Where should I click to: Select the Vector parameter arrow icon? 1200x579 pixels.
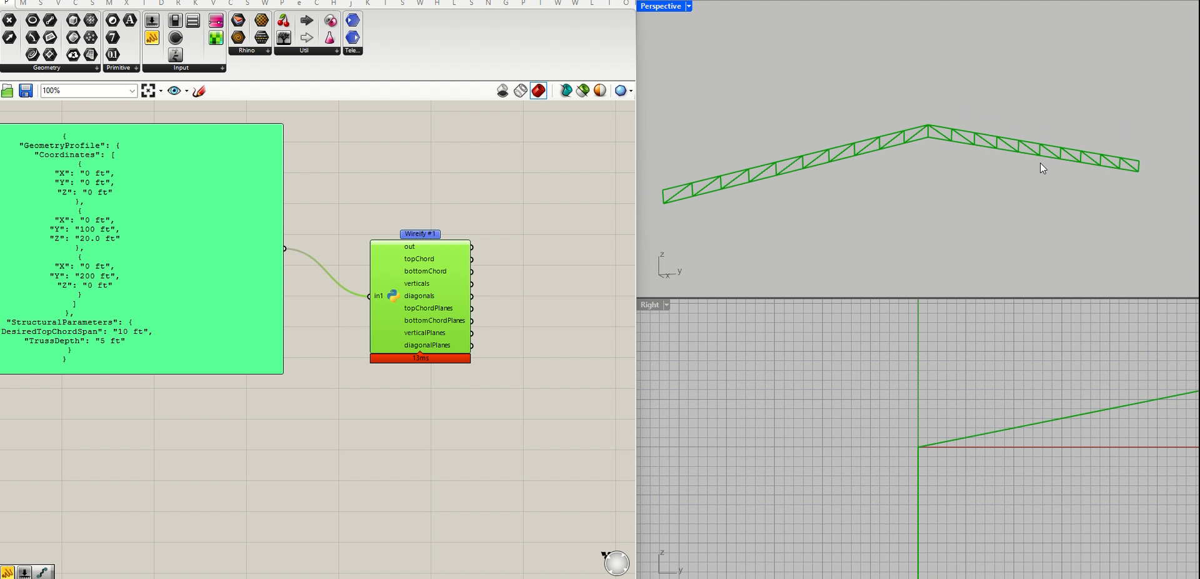click(9, 38)
